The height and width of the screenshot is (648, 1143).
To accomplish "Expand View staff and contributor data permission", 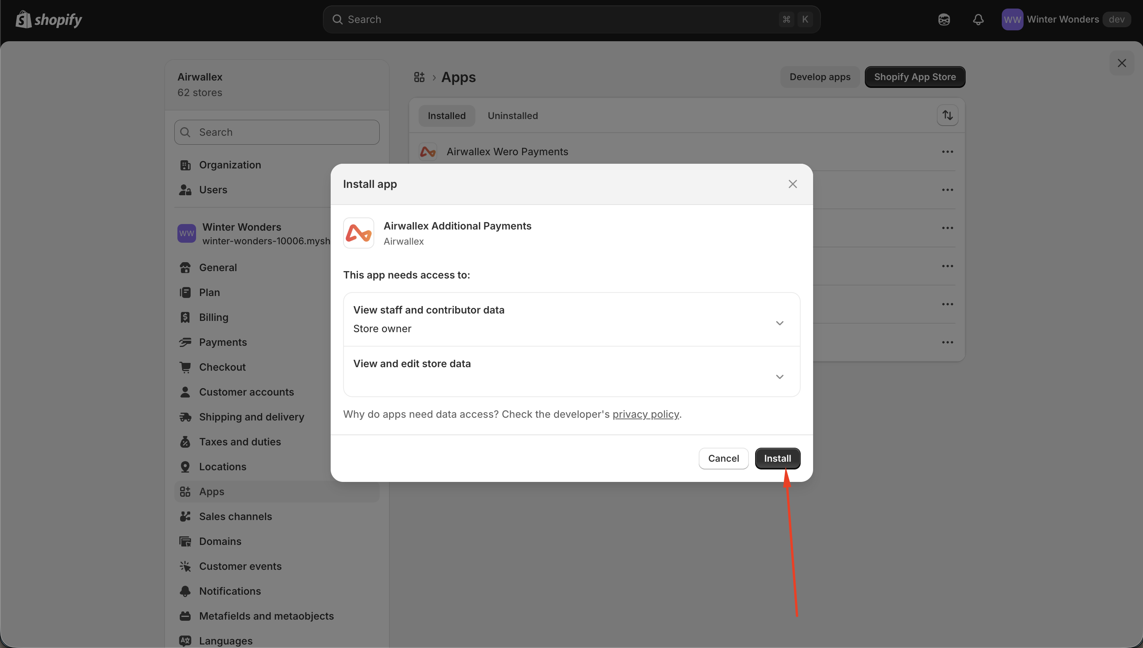I will click(571, 320).
